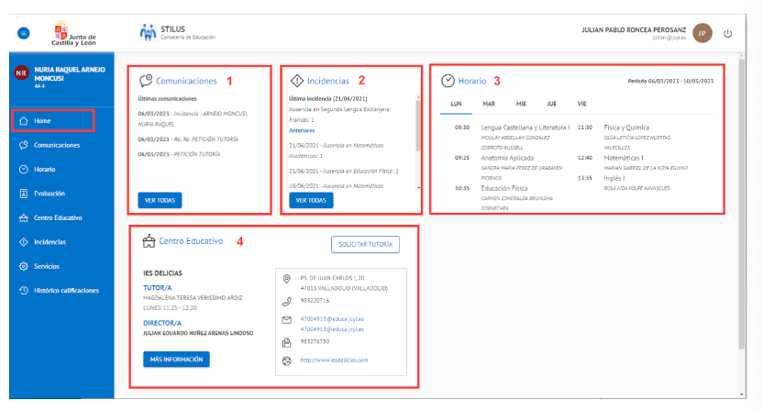This screenshot has height=411, width=763.
Task: Click the Evaluación sidebar icon
Action: coord(23,194)
